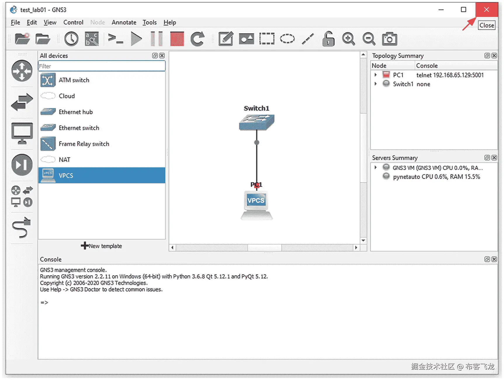Browse security devices in the sidebar
Viewport: 504px width, 380px height.
click(22, 165)
